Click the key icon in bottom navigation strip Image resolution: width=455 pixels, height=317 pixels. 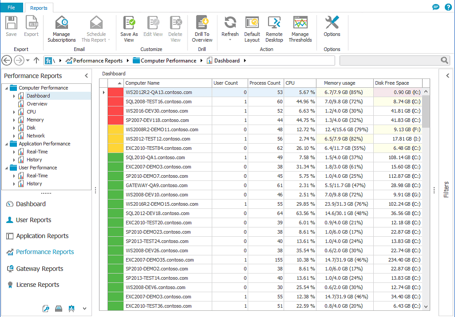pos(46,309)
